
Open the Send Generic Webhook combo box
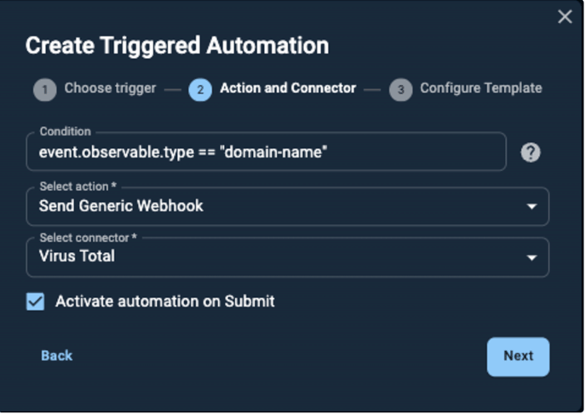[x=287, y=206]
